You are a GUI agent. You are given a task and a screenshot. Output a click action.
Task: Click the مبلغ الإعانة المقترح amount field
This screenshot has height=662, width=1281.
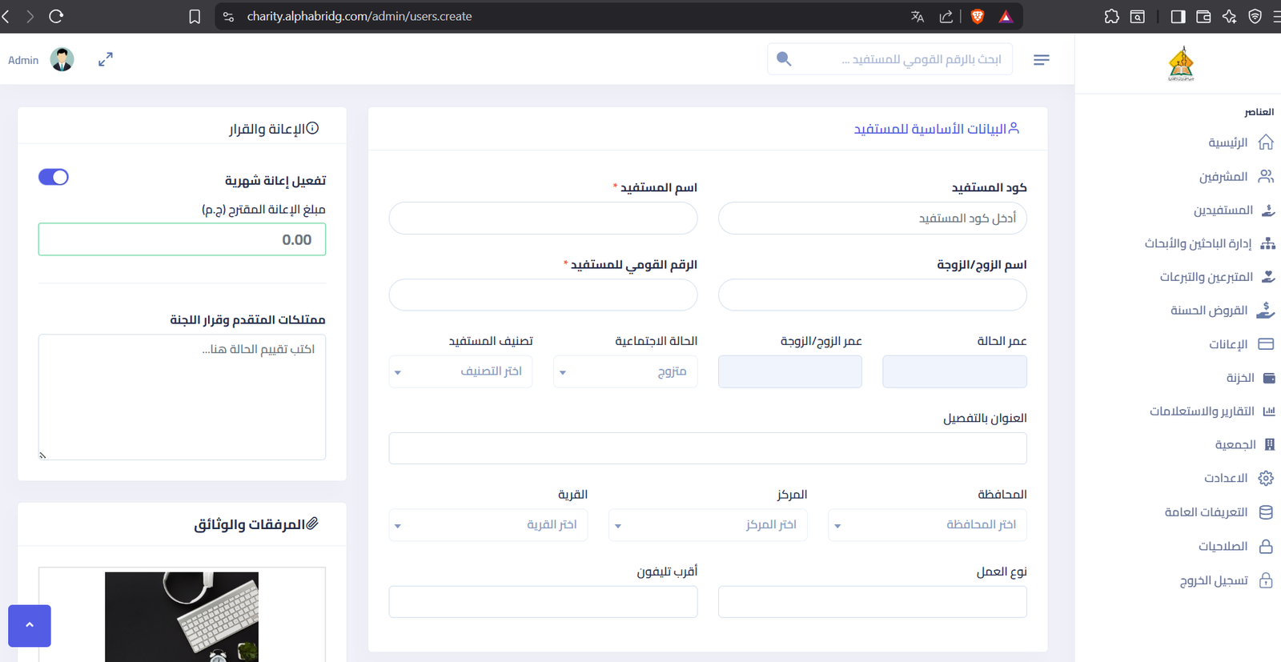click(x=182, y=239)
